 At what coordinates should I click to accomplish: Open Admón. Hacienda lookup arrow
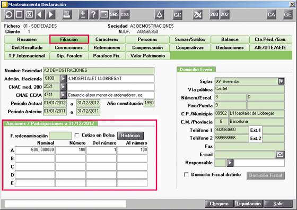tap(63, 79)
